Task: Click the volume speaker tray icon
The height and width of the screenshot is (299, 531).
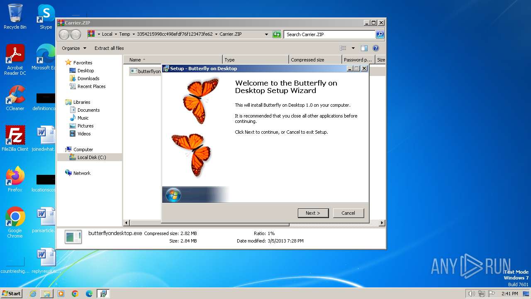Action: (471, 294)
